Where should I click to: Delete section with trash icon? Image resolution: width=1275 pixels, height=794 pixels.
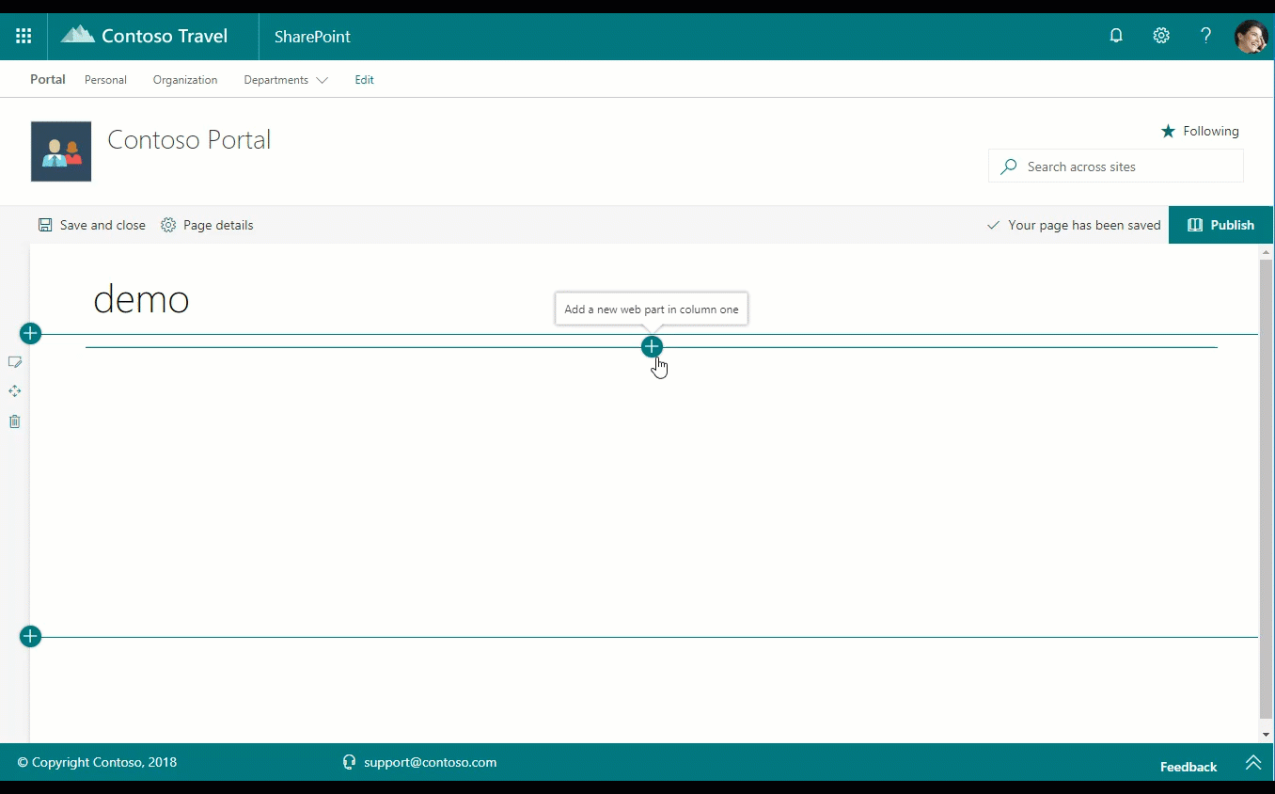click(15, 421)
